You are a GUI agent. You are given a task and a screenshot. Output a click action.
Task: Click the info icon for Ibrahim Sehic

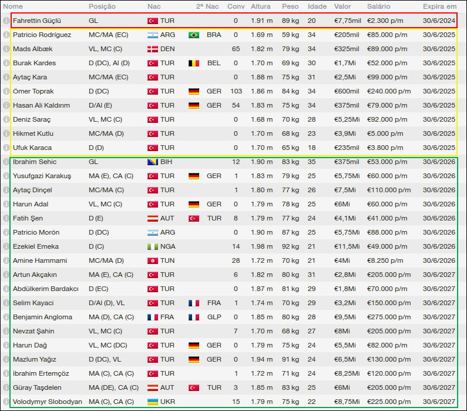(x=6, y=162)
